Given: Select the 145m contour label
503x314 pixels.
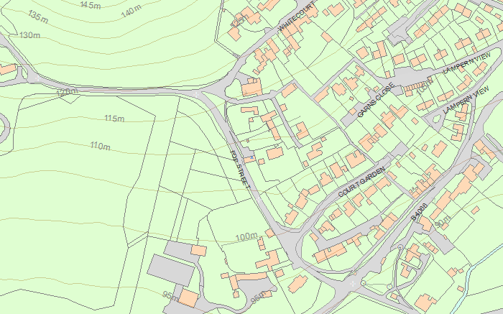Looking at the screenshot, I should point(90,5).
